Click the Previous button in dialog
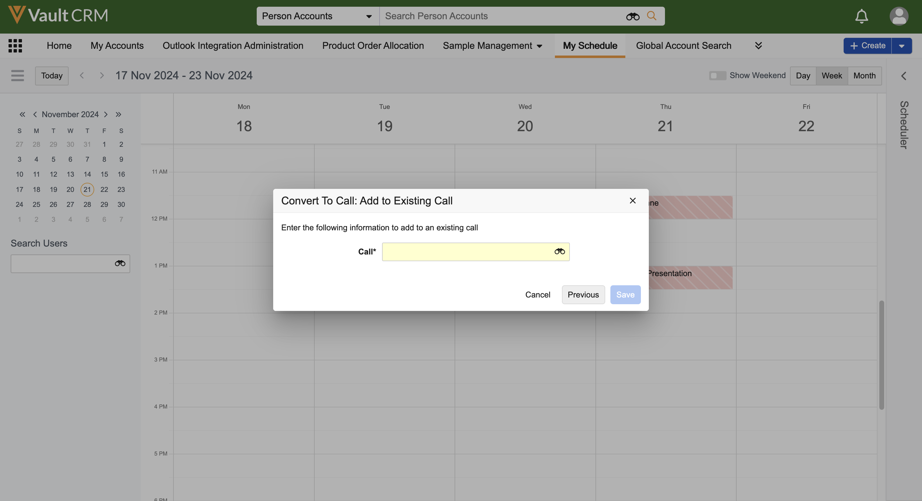Image resolution: width=922 pixels, height=501 pixels. [583, 294]
